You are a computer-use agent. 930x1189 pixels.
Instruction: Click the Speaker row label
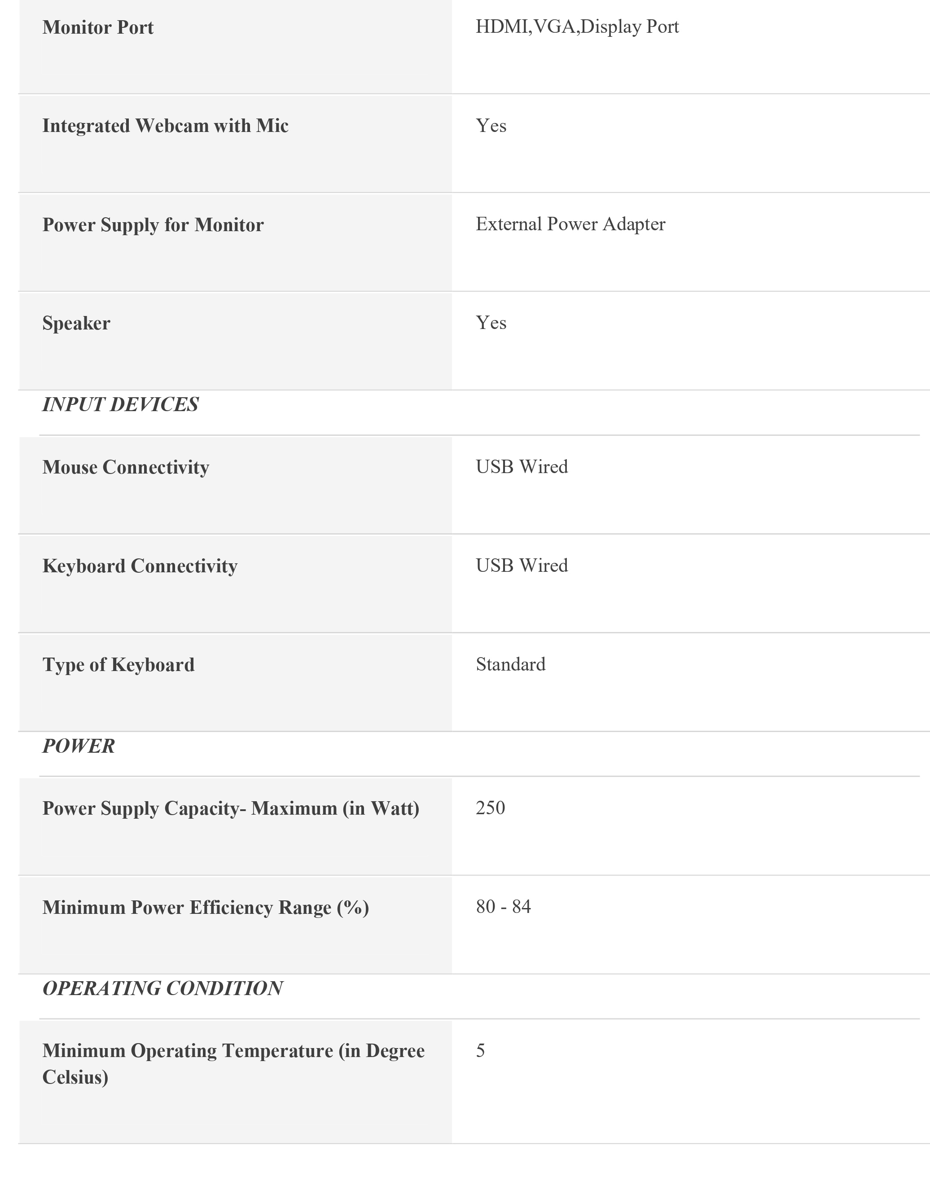coord(76,323)
